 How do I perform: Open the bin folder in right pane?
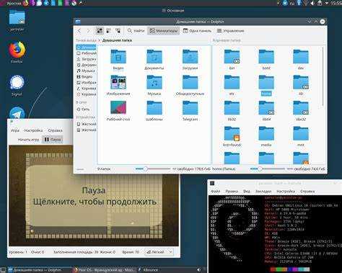(232, 59)
